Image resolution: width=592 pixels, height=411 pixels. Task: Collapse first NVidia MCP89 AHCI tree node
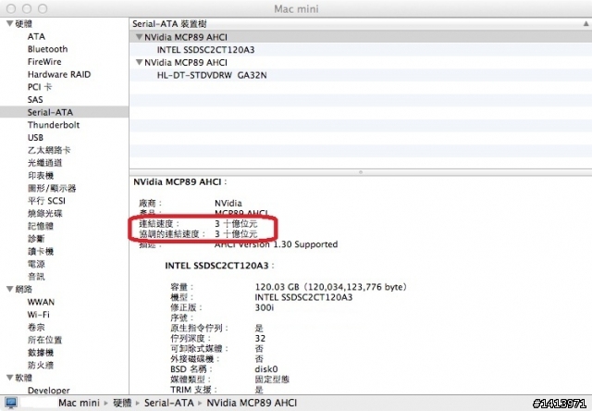(140, 37)
